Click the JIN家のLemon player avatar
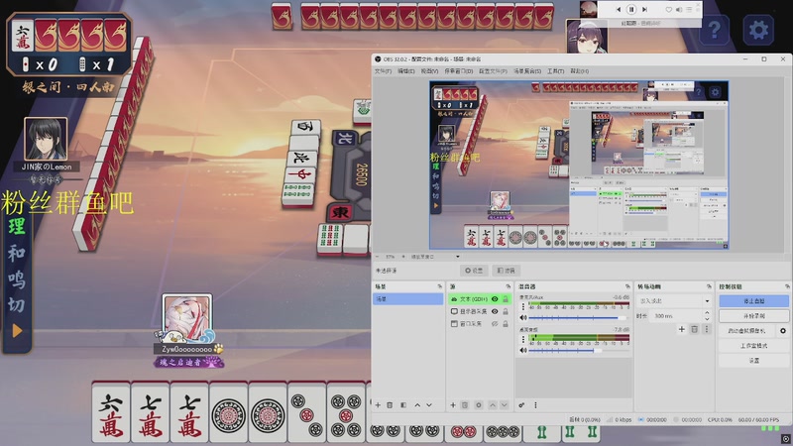The height and width of the screenshot is (446, 793). 46,140
